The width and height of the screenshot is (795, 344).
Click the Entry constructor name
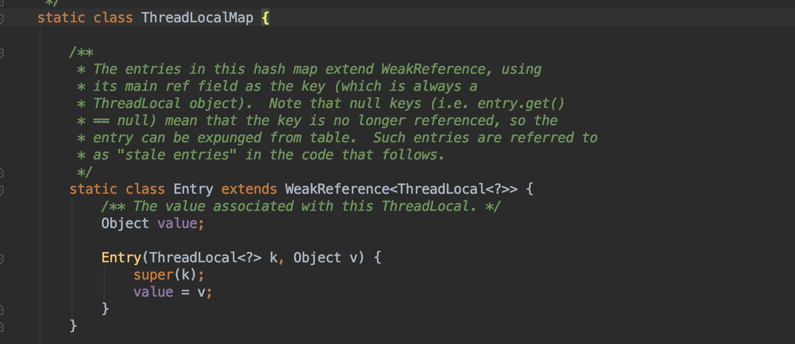coord(121,258)
